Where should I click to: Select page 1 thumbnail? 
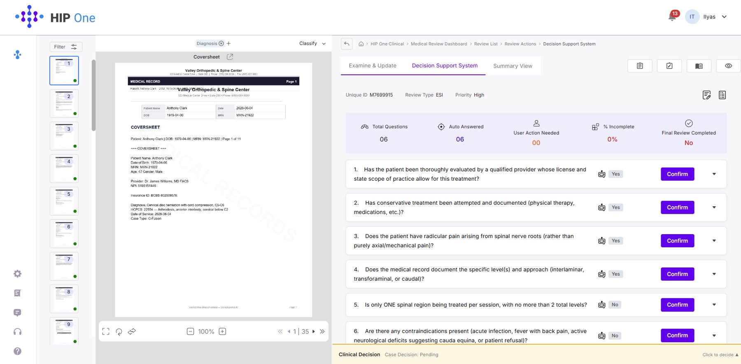[x=64, y=71]
